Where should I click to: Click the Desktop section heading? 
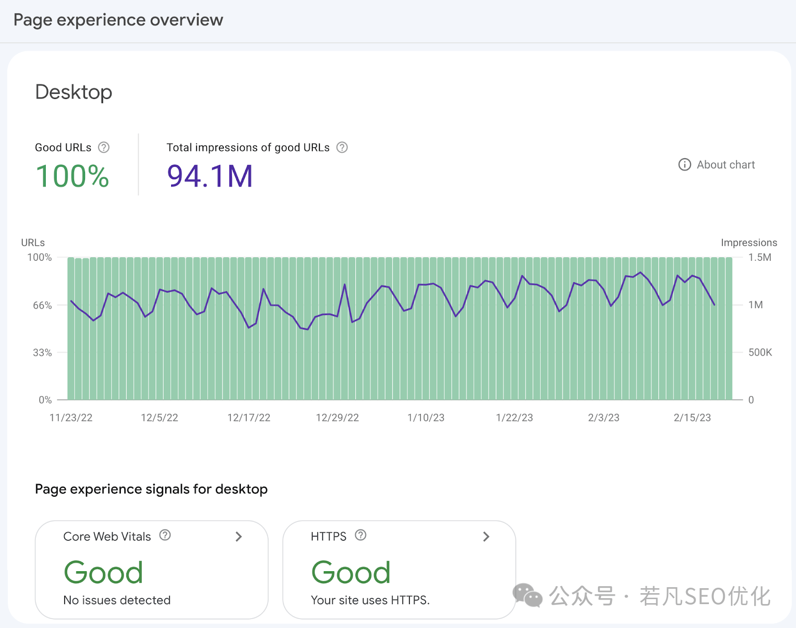pos(74,93)
